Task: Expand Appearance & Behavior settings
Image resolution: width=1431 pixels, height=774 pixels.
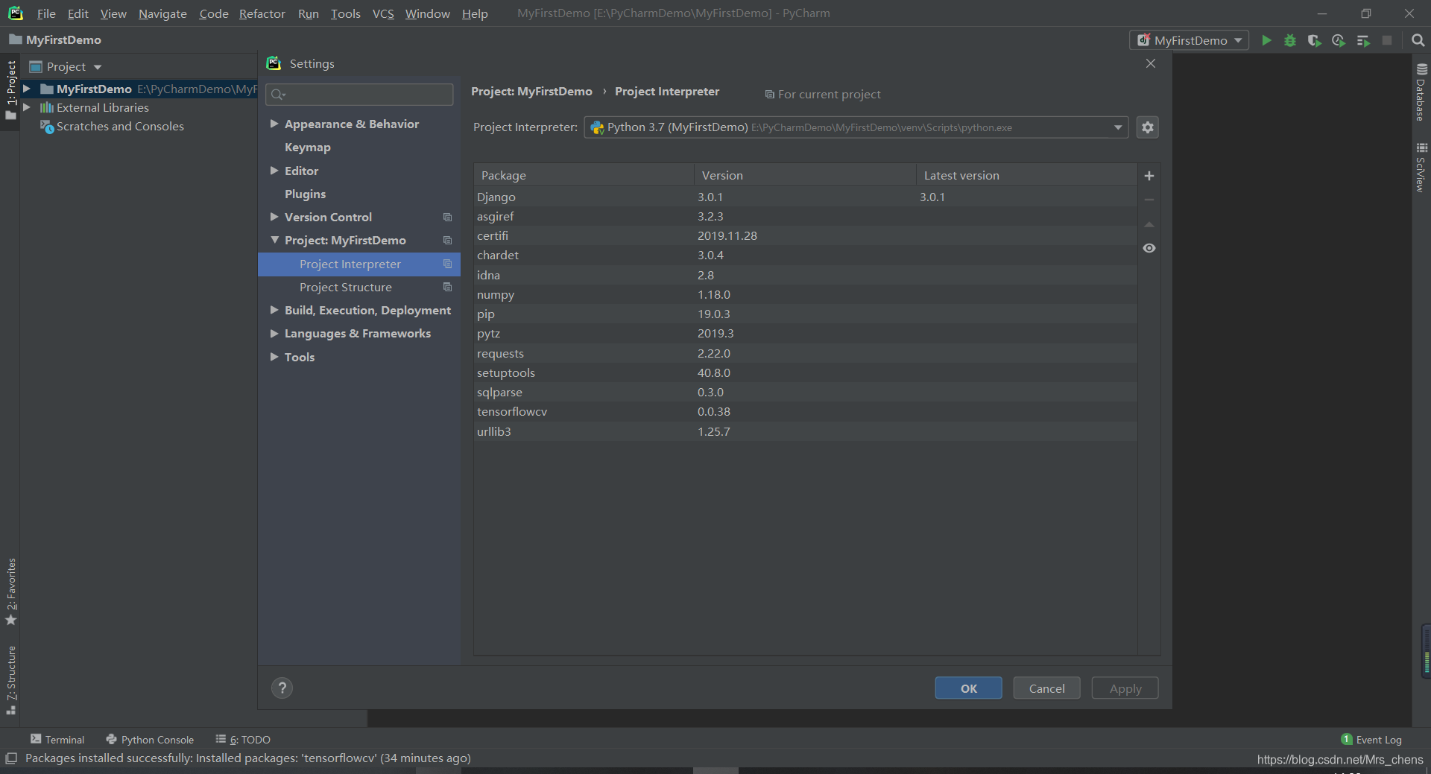Action: [274, 124]
